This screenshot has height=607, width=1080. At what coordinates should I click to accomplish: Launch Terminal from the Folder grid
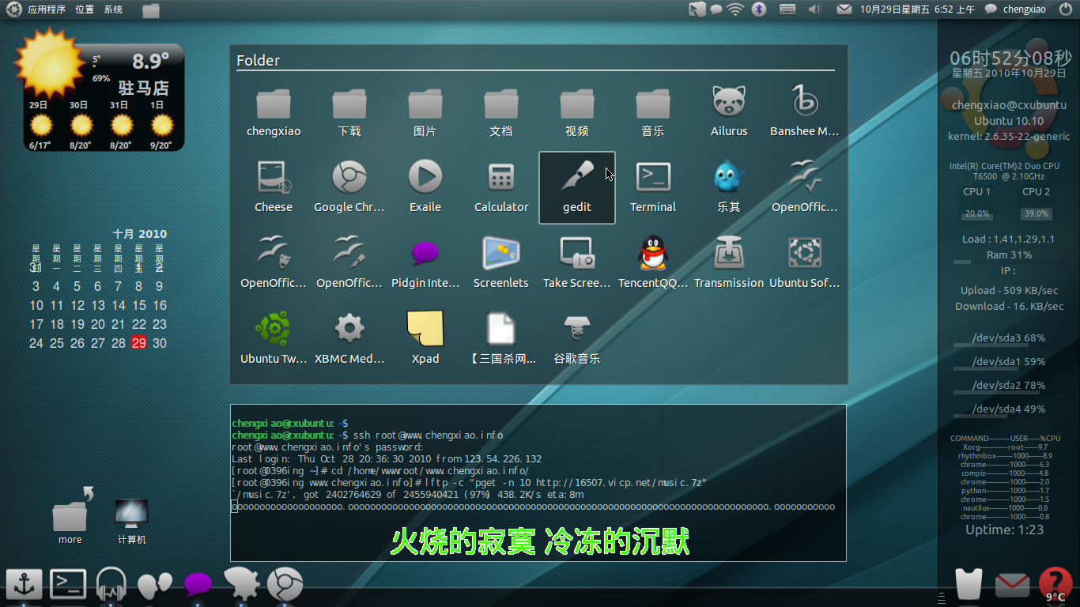click(x=653, y=188)
